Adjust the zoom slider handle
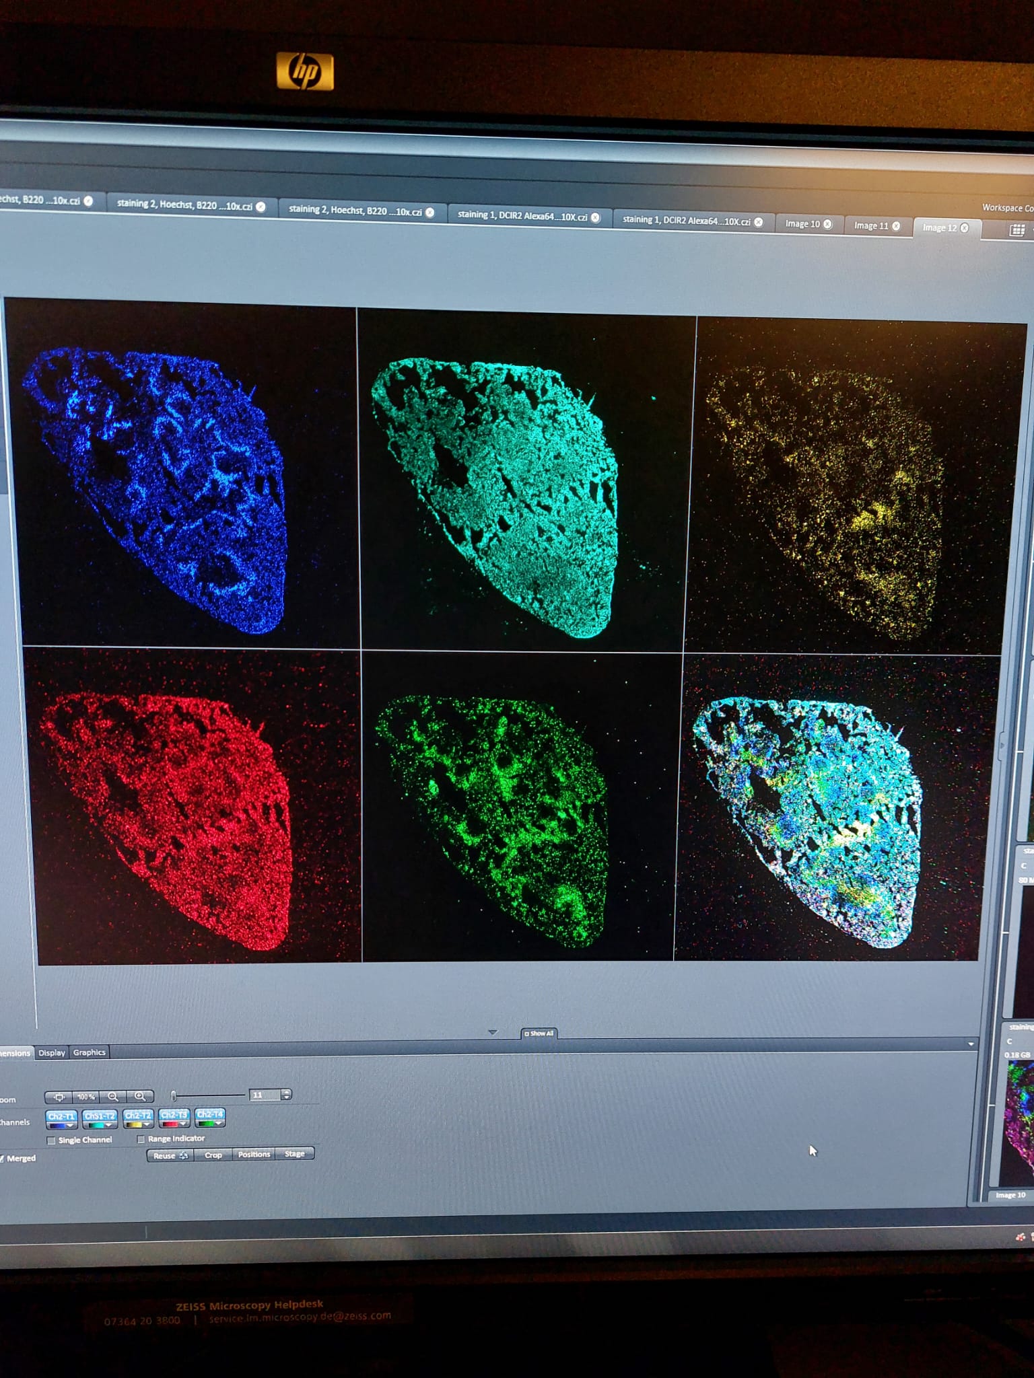 click(x=174, y=1096)
